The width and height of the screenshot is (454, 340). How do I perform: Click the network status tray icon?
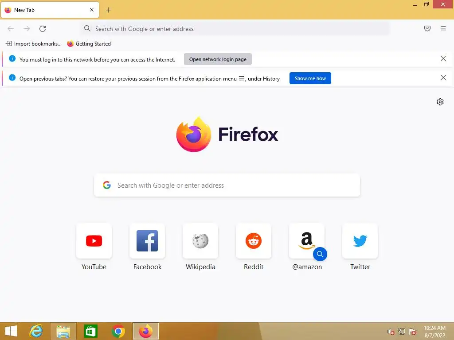point(401,332)
